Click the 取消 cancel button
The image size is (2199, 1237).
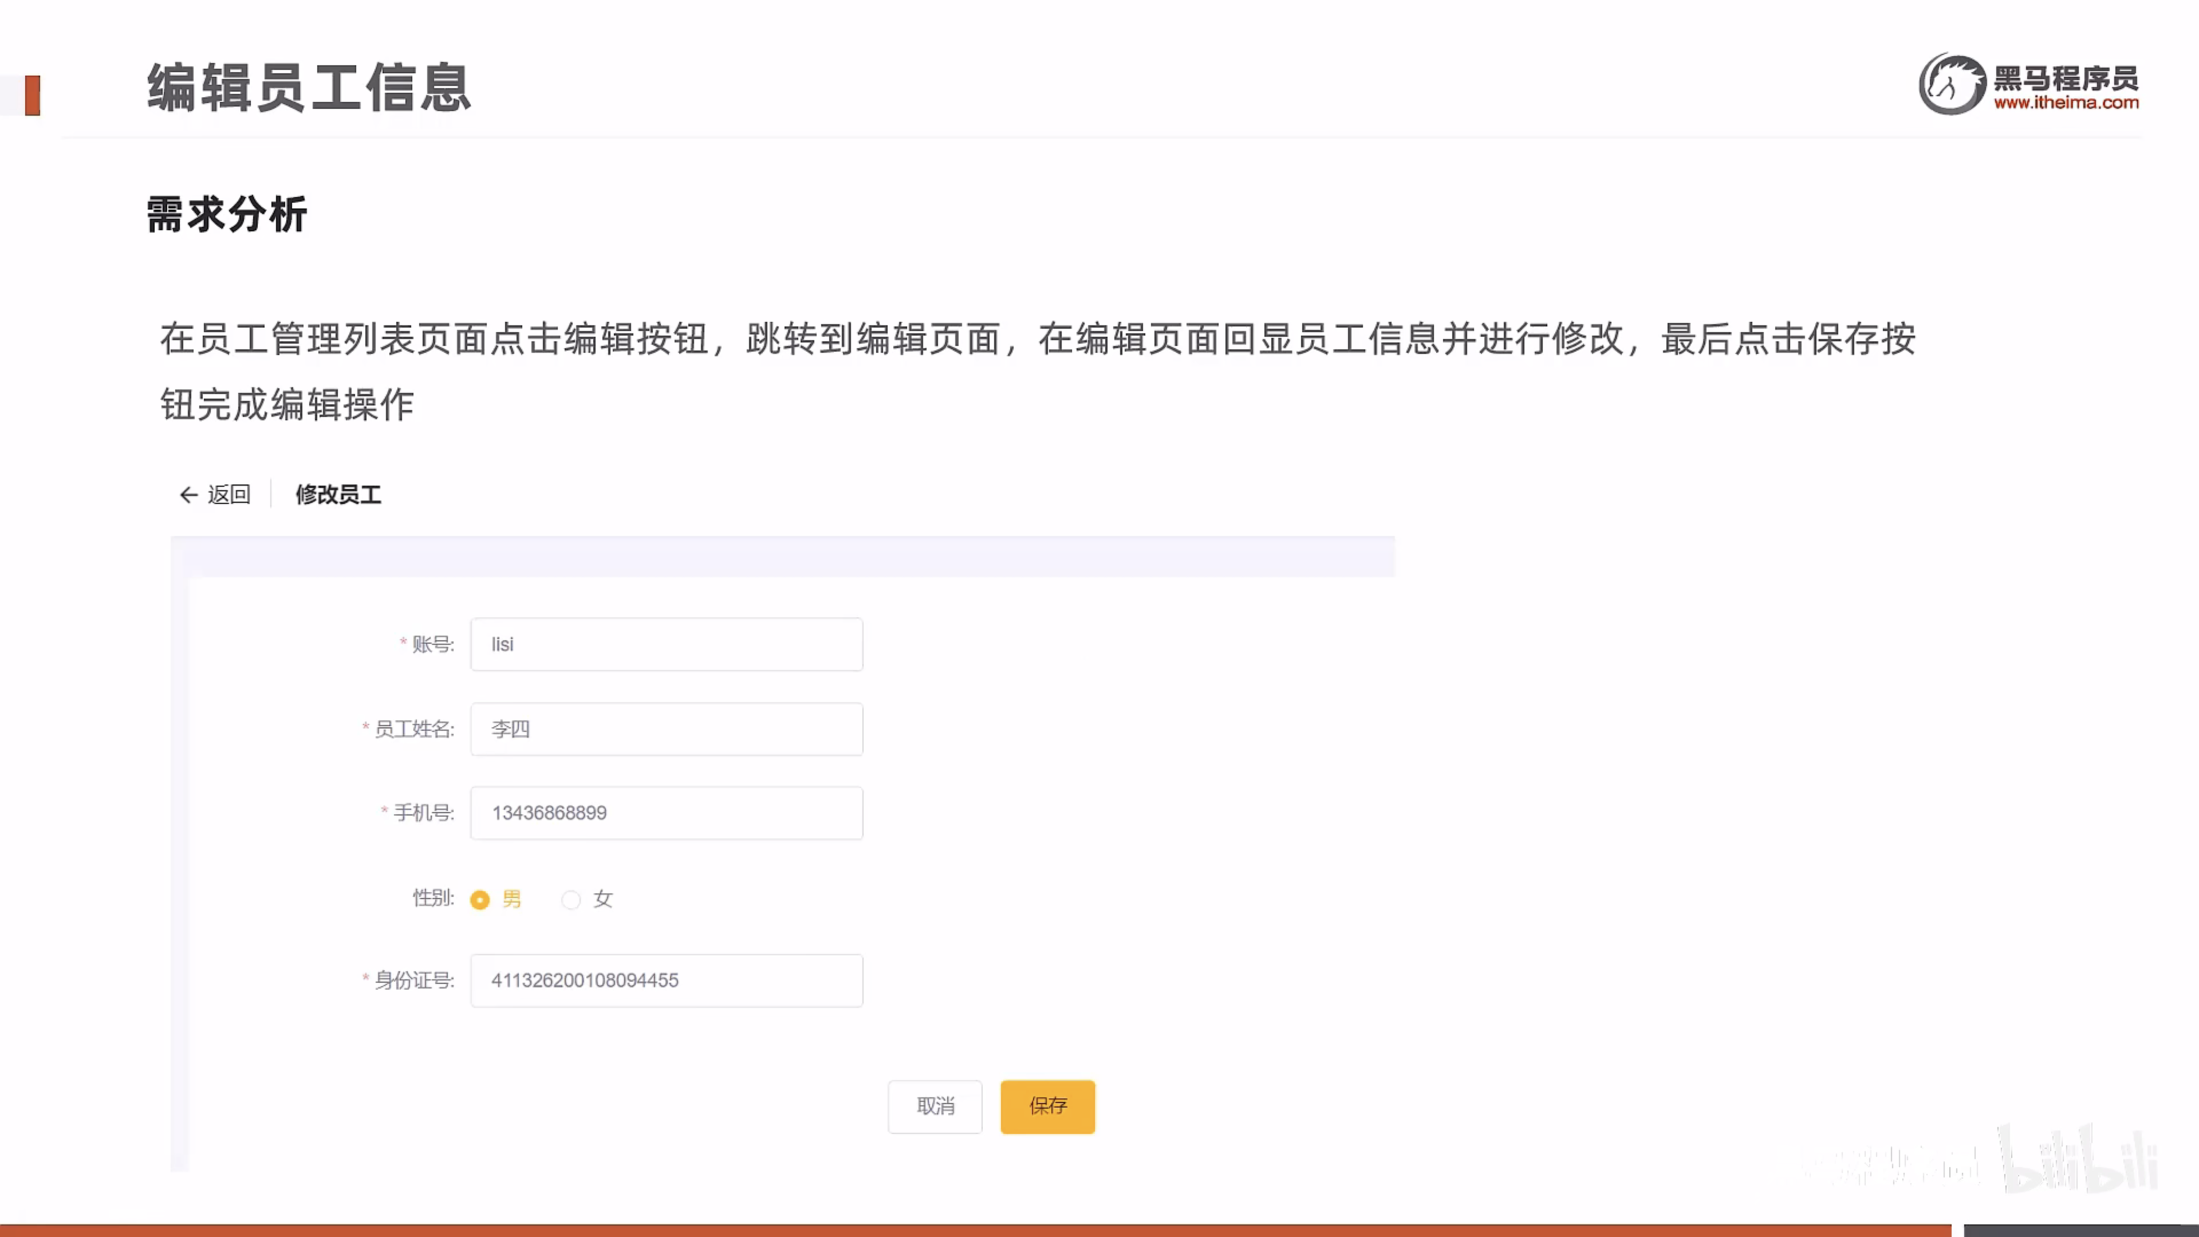point(935,1106)
